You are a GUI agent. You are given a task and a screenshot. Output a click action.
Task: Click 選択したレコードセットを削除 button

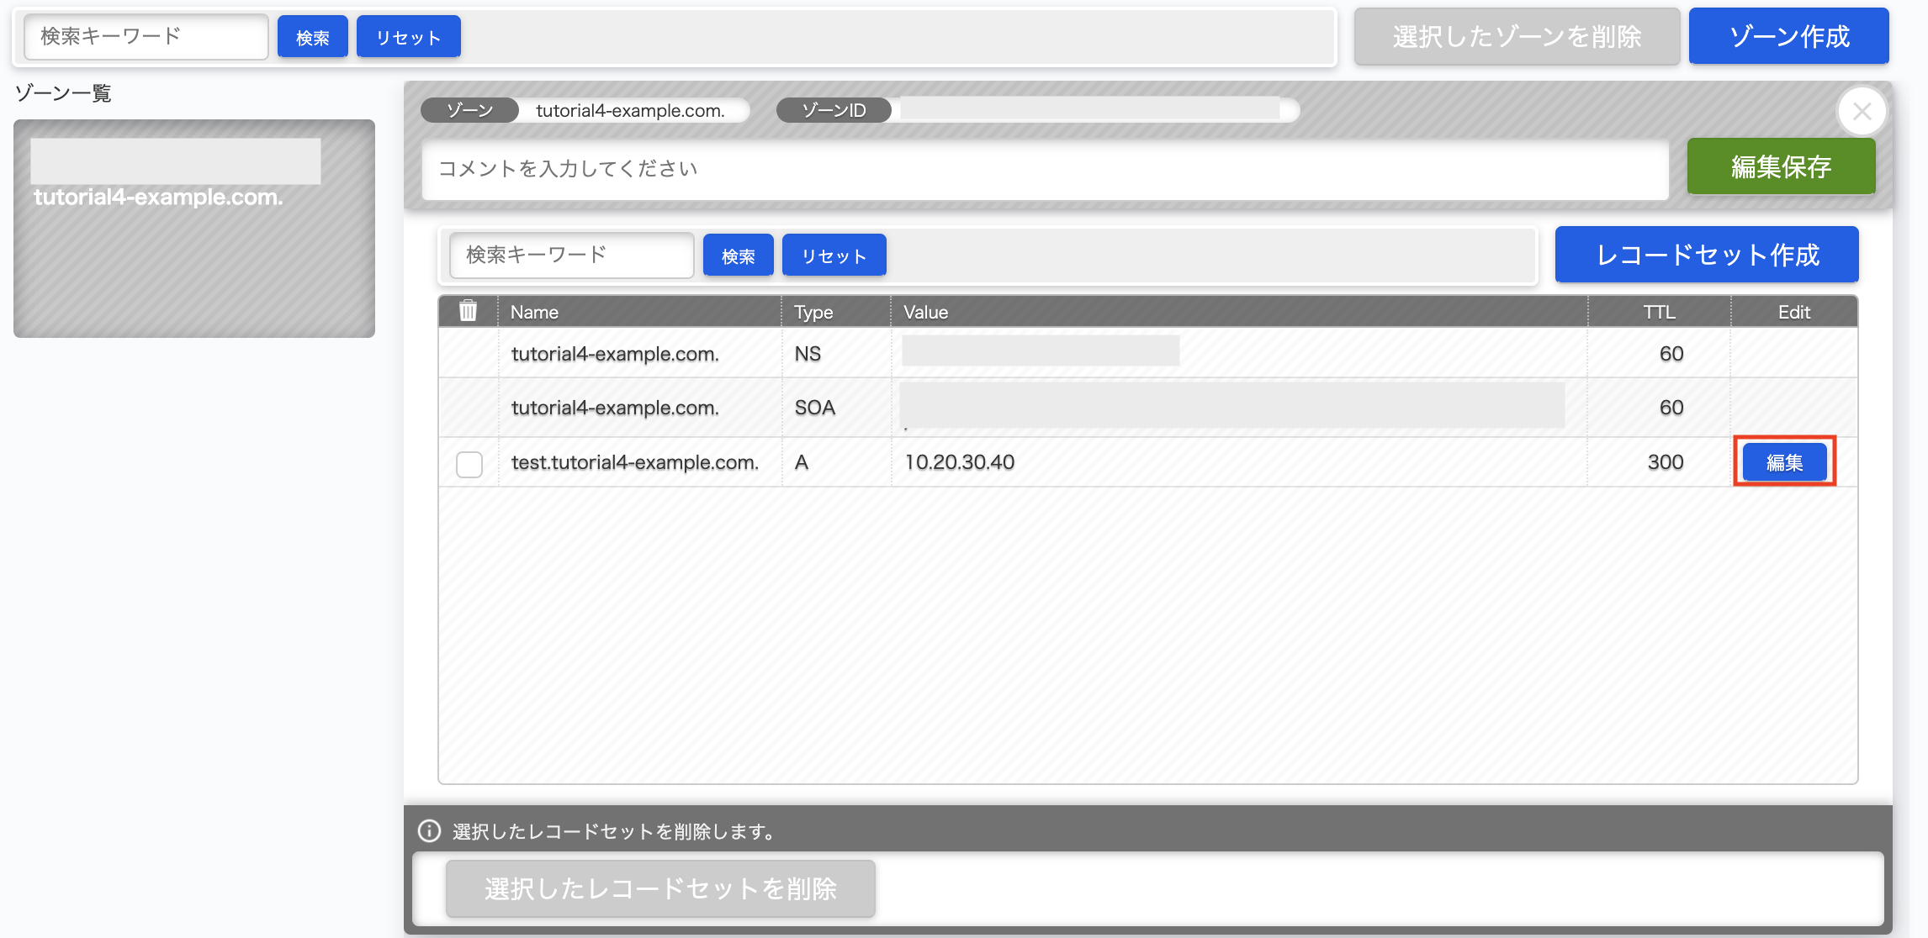coord(660,888)
